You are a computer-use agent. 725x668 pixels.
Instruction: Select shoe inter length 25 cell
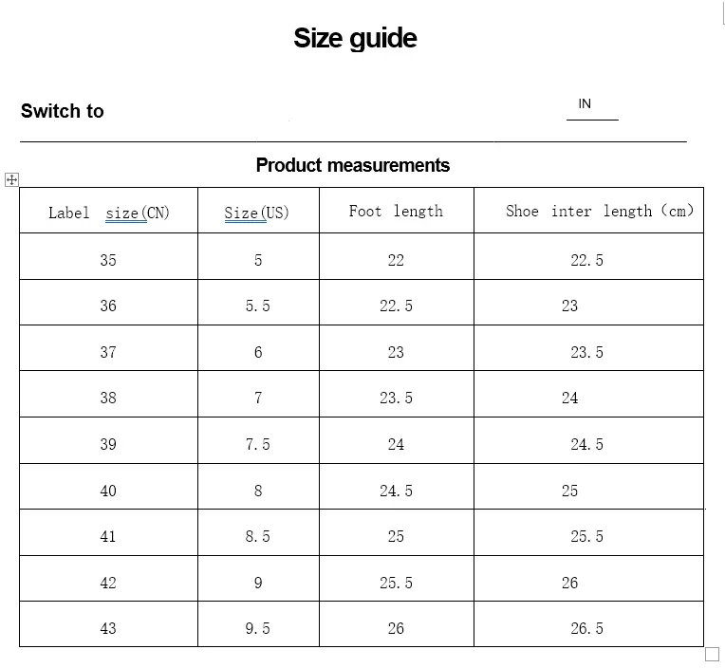(588, 487)
